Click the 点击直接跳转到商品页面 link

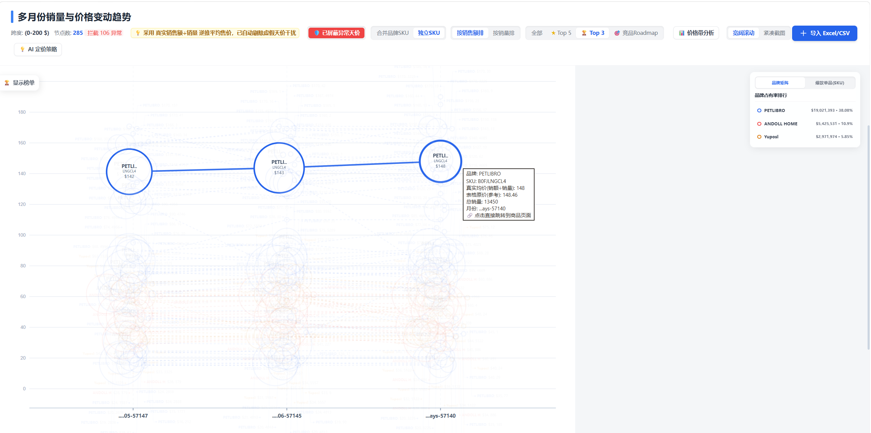coord(502,215)
